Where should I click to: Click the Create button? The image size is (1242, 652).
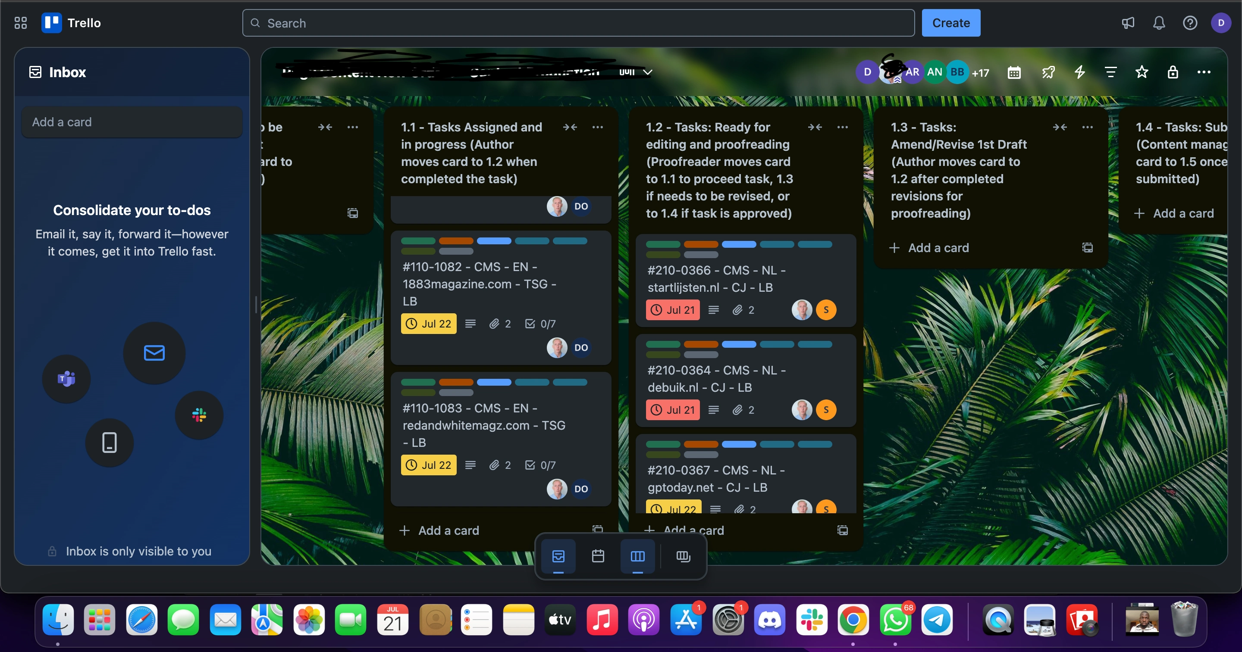pos(950,23)
